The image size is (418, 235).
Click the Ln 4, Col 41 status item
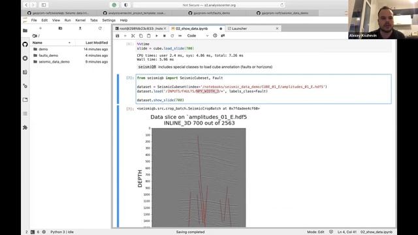point(347,232)
